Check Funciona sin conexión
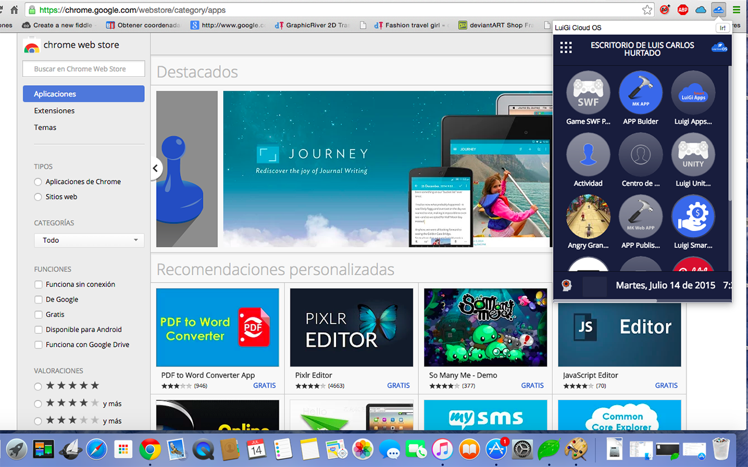The height and width of the screenshot is (467, 748). 38,284
